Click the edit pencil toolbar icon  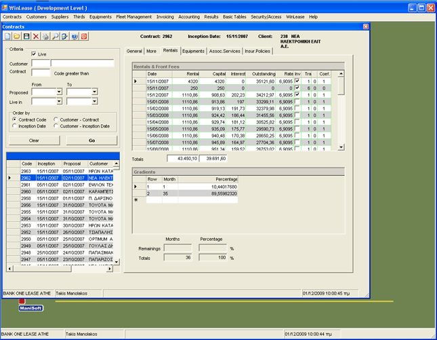(64, 36)
